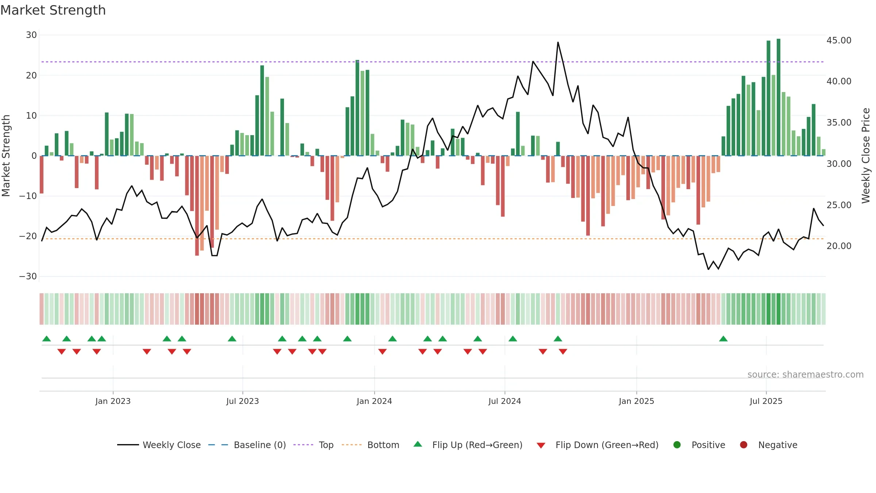This screenshot has height=493, width=876.
Task: Click the red Flip Down triangle legend icon
Action: [x=541, y=445]
